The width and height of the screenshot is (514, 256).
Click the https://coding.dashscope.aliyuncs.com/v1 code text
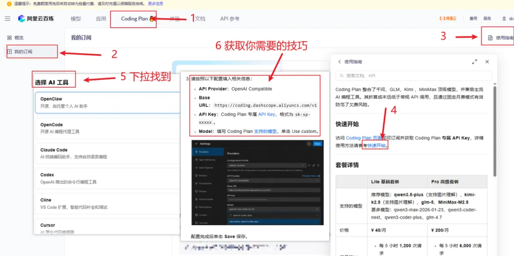coord(265,105)
